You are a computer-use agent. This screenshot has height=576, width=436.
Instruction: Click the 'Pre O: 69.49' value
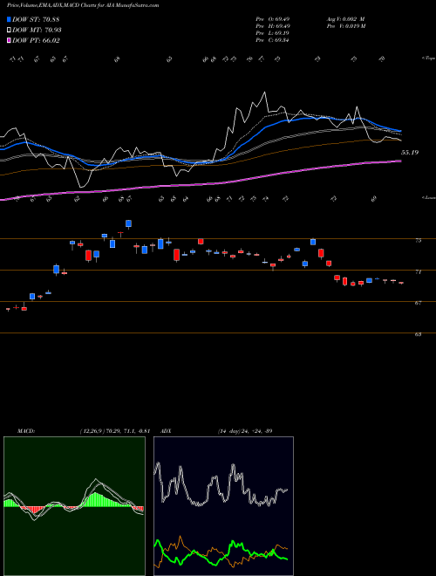pos(273,19)
